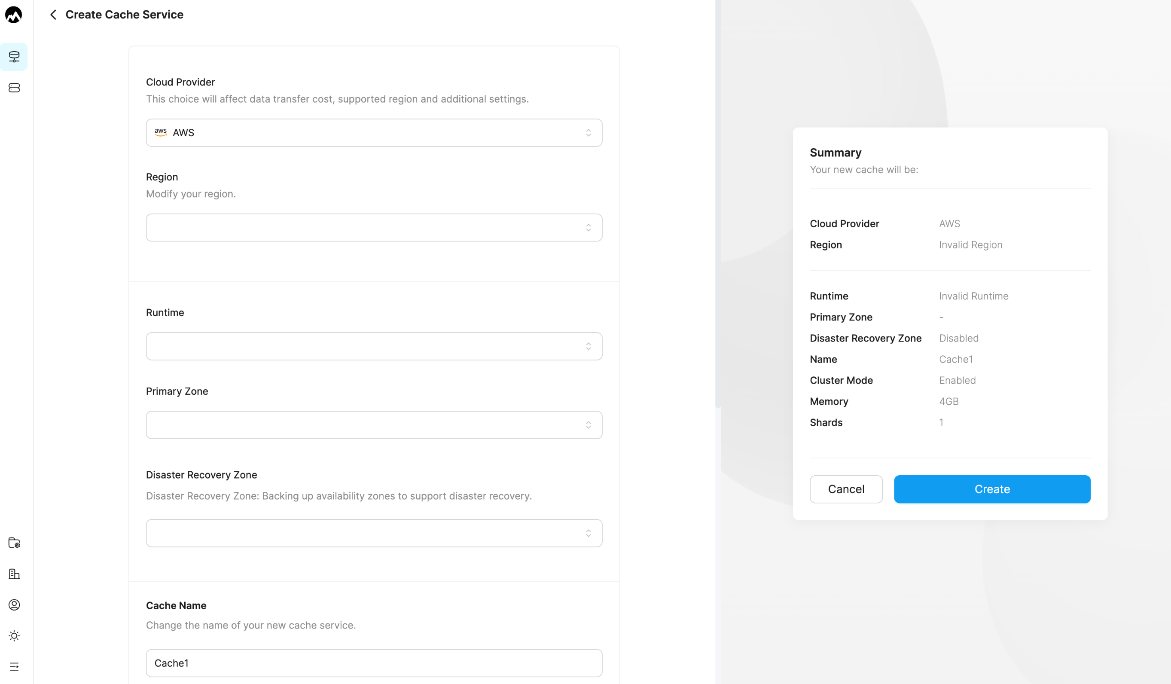
Task: Click the app logo in the sidebar
Action: coord(13,15)
